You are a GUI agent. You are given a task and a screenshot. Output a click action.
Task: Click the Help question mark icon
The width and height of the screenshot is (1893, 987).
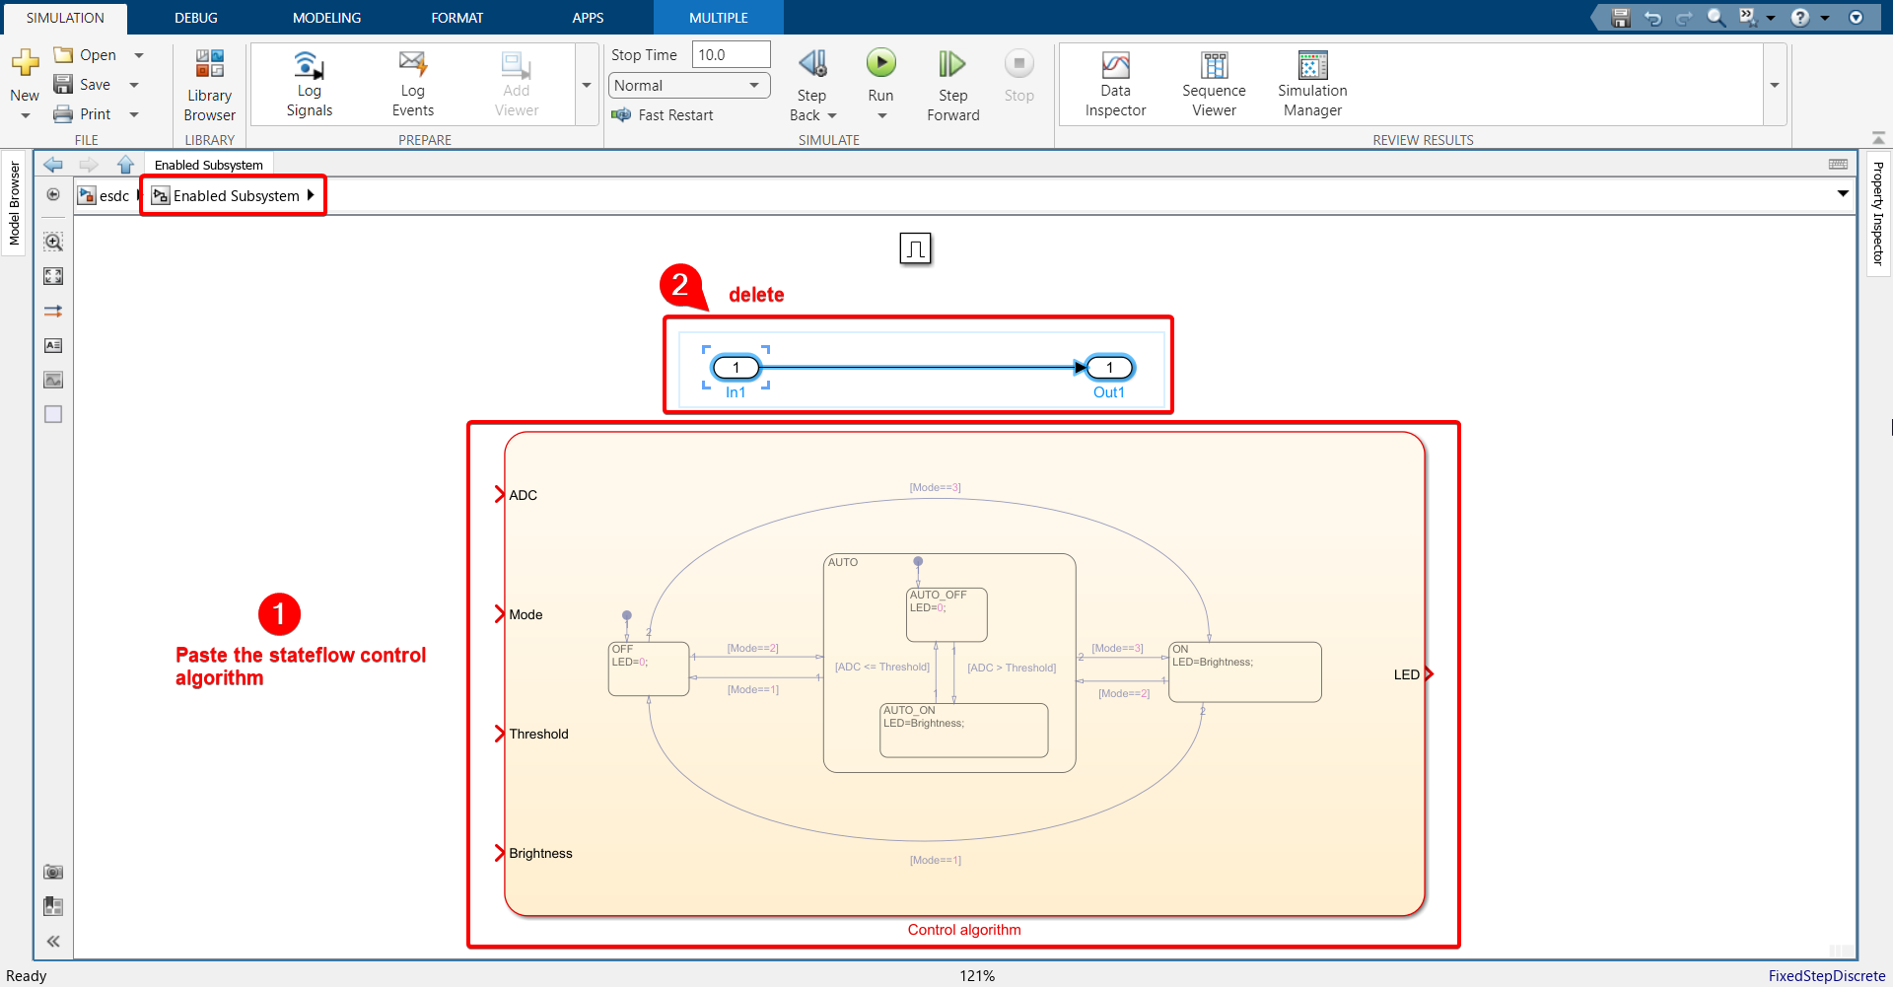pos(1800,18)
